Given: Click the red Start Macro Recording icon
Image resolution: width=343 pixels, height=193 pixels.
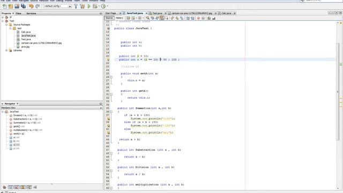Looking at the screenshot, I should (x=198, y=18).
